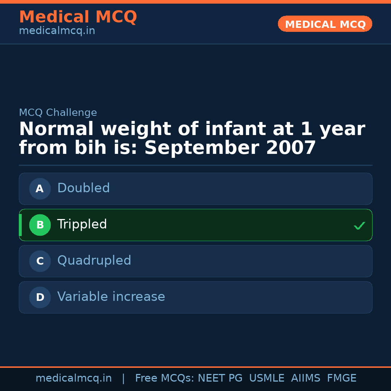Click the USMLE footer label
This screenshot has height=391, width=391.
click(267, 378)
